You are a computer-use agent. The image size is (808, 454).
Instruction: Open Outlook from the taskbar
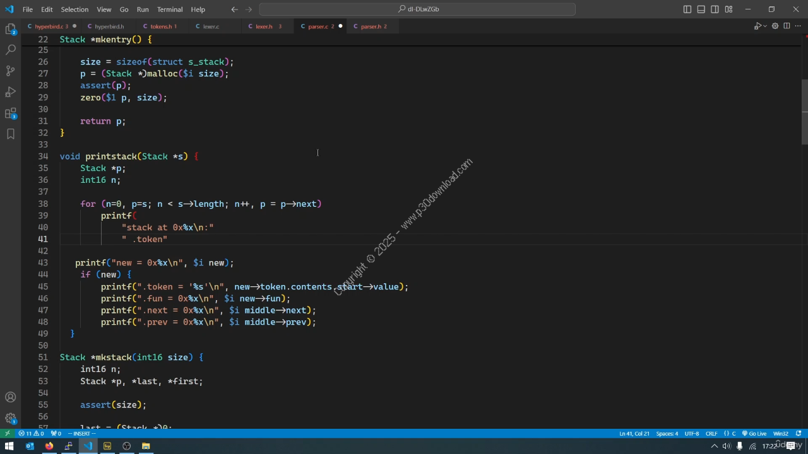[30, 446]
